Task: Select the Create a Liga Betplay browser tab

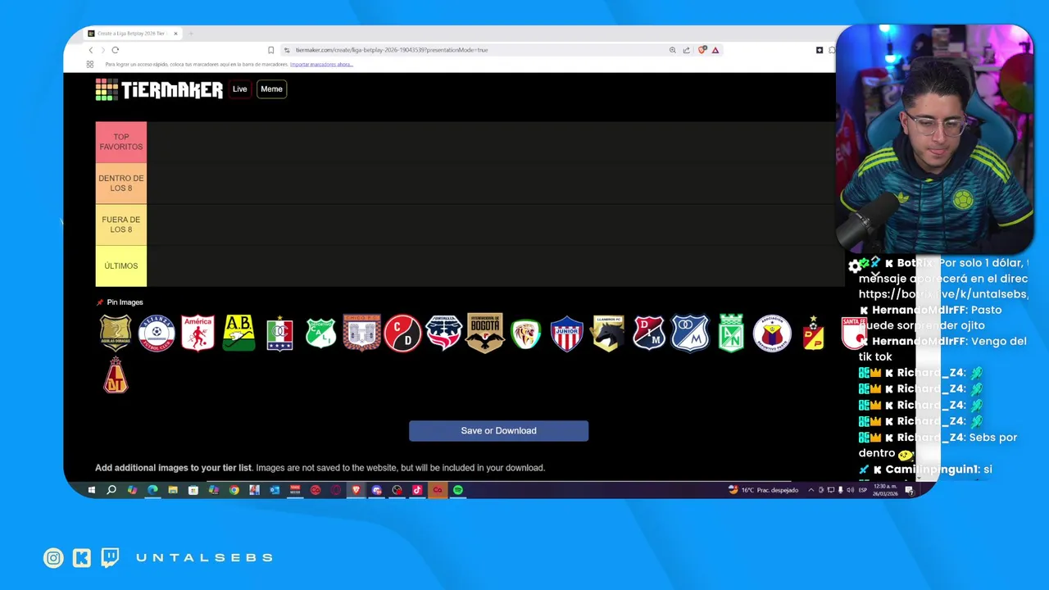Action: click(x=131, y=34)
